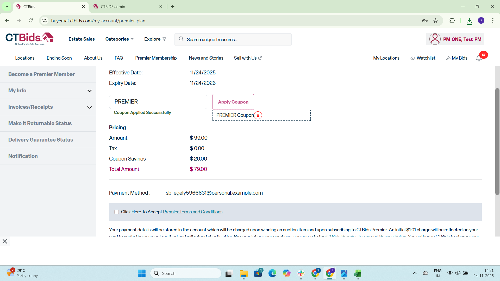Screen dimensions: 500x281
Task: Open the Chrome downloads icon
Action: [x=469, y=21]
